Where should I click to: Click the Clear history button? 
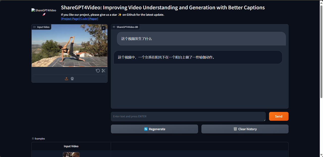(245, 129)
